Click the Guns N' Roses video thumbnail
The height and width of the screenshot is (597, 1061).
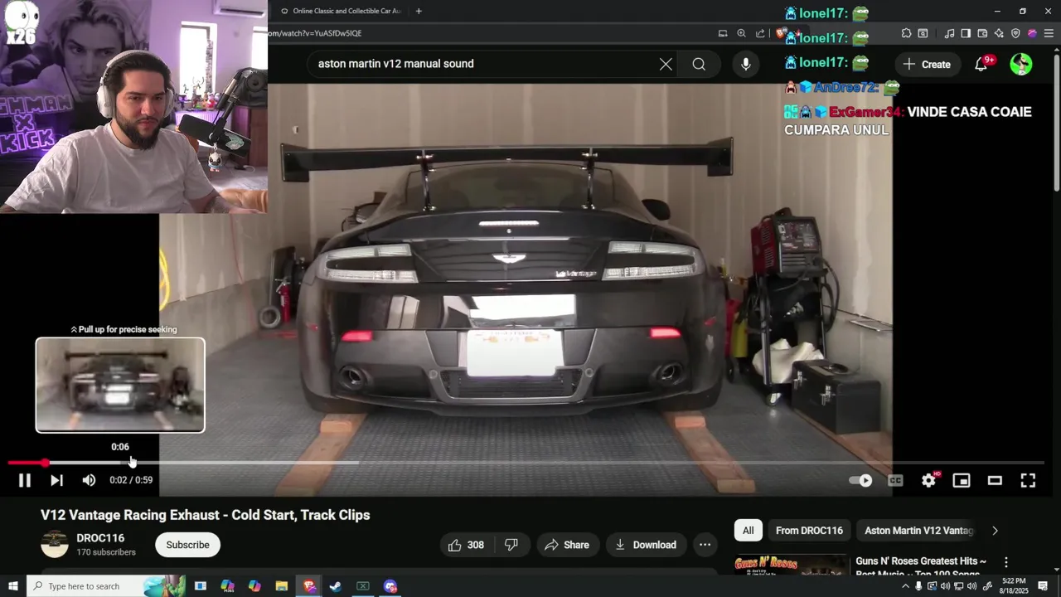tap(791, 565)
